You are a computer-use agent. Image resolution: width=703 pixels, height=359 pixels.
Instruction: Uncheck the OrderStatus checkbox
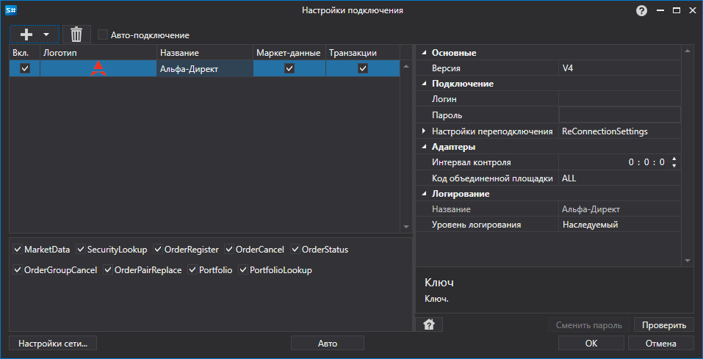[x=295, y=249]
